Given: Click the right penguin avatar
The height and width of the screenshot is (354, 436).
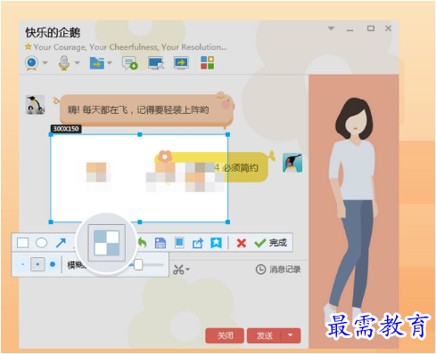Looking at the screenshot, I should (x=292, y=163).
